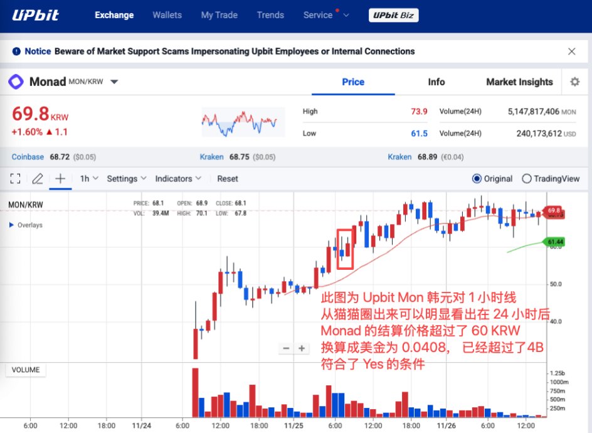This screenshot has width=592, height=433.
Task: Switch to the Price tab
Action: click(x=353, y=82)
